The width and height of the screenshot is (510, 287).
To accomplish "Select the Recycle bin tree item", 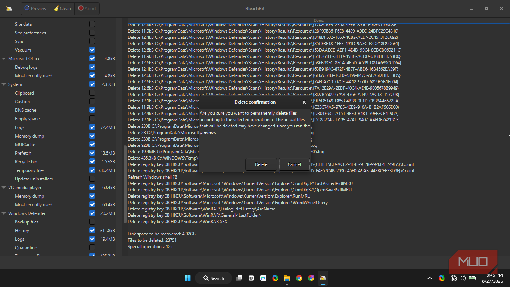I will pyautogui.click(x=26, y=162).
